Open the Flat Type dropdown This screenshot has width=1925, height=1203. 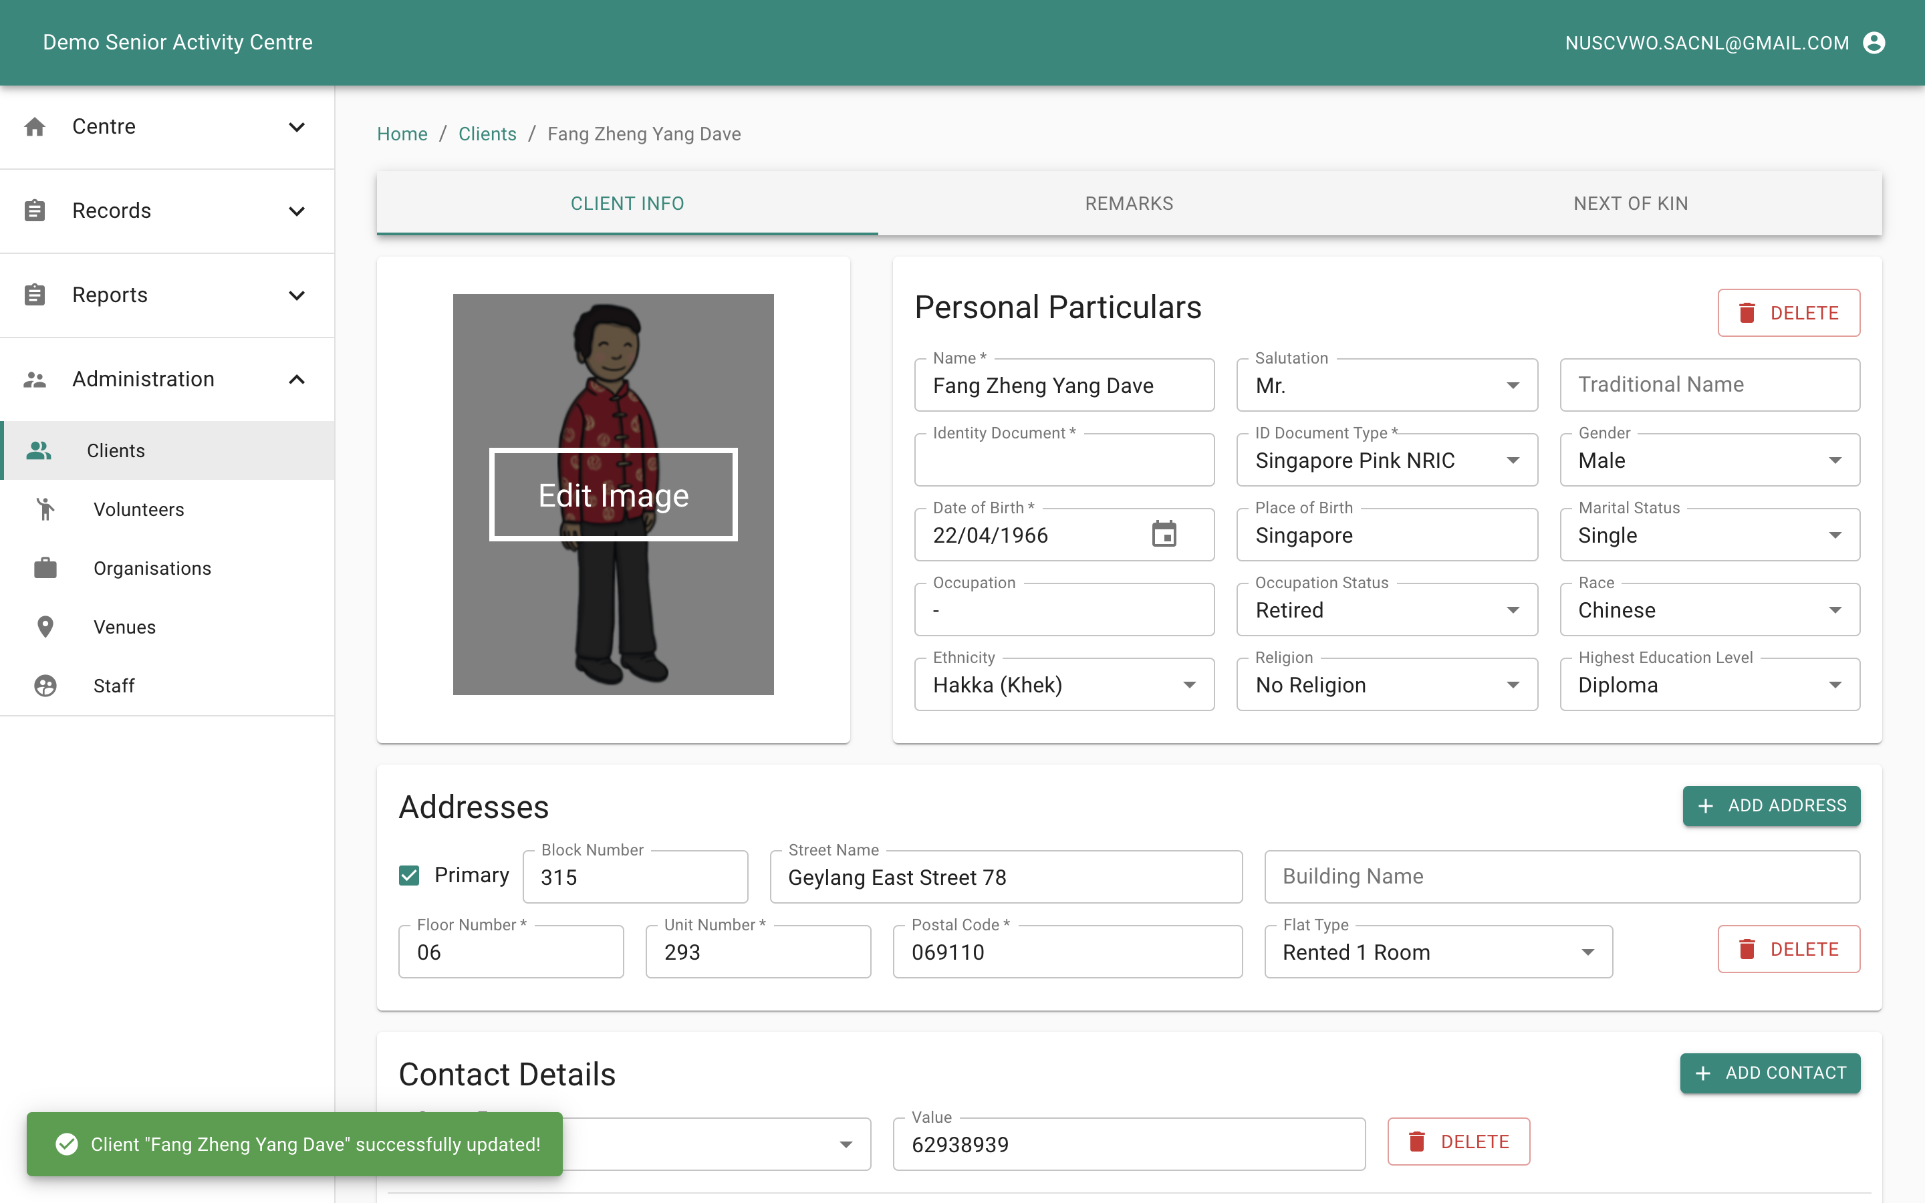[1438, 952]
